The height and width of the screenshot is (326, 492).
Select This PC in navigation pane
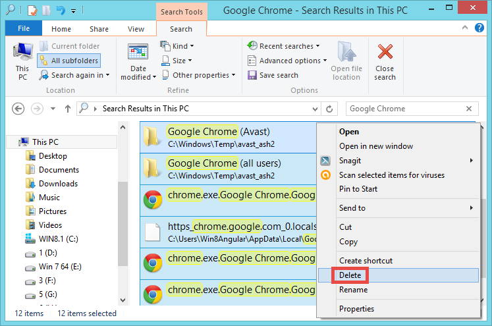tap(62, 142)
